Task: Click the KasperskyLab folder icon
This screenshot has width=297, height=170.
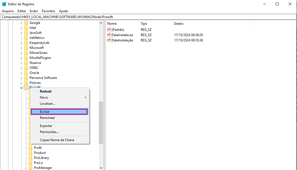Action: click(26, 43)
